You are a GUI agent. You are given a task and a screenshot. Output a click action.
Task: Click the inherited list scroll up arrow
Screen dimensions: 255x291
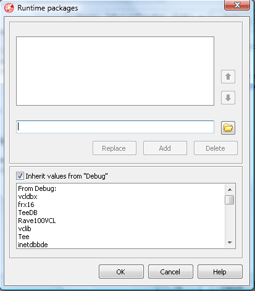click(x=230, y=190)
